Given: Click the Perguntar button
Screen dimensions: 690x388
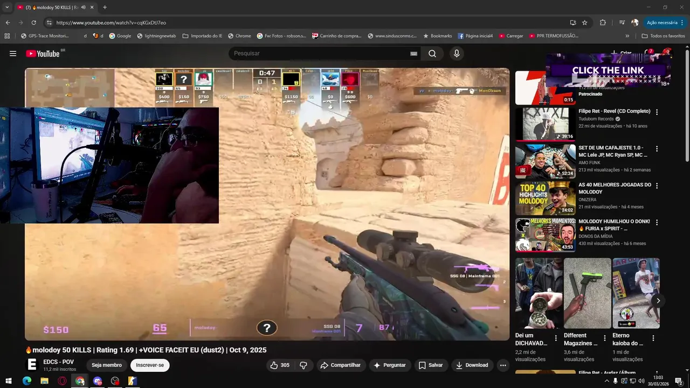Looking at the screenshot, I should [x=389, y=365].
